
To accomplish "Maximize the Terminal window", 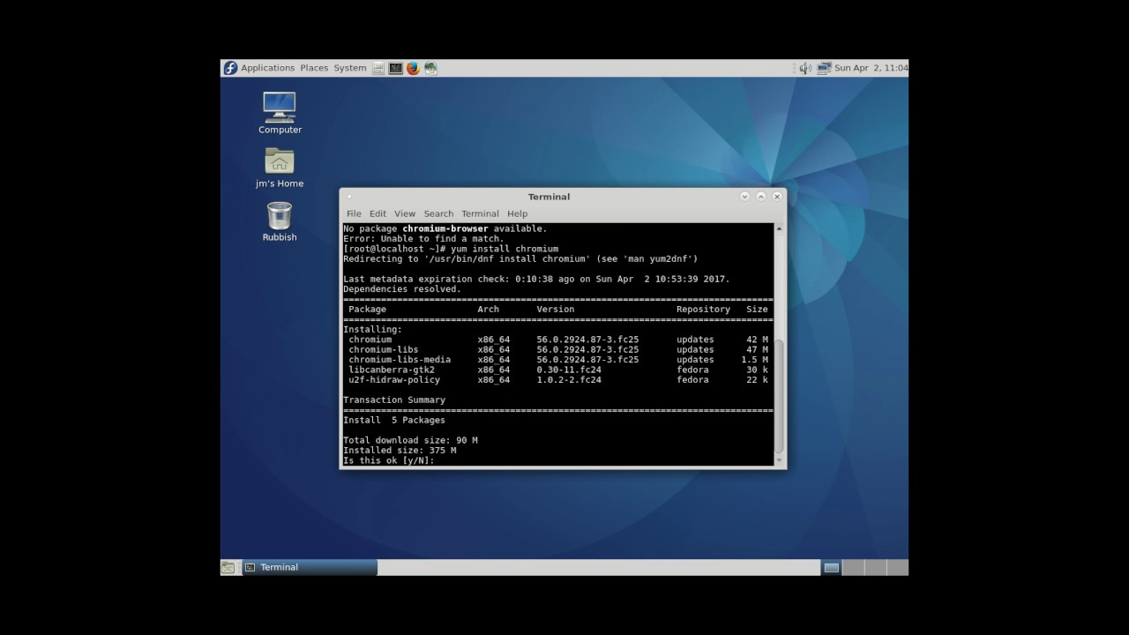I will 761,197.
